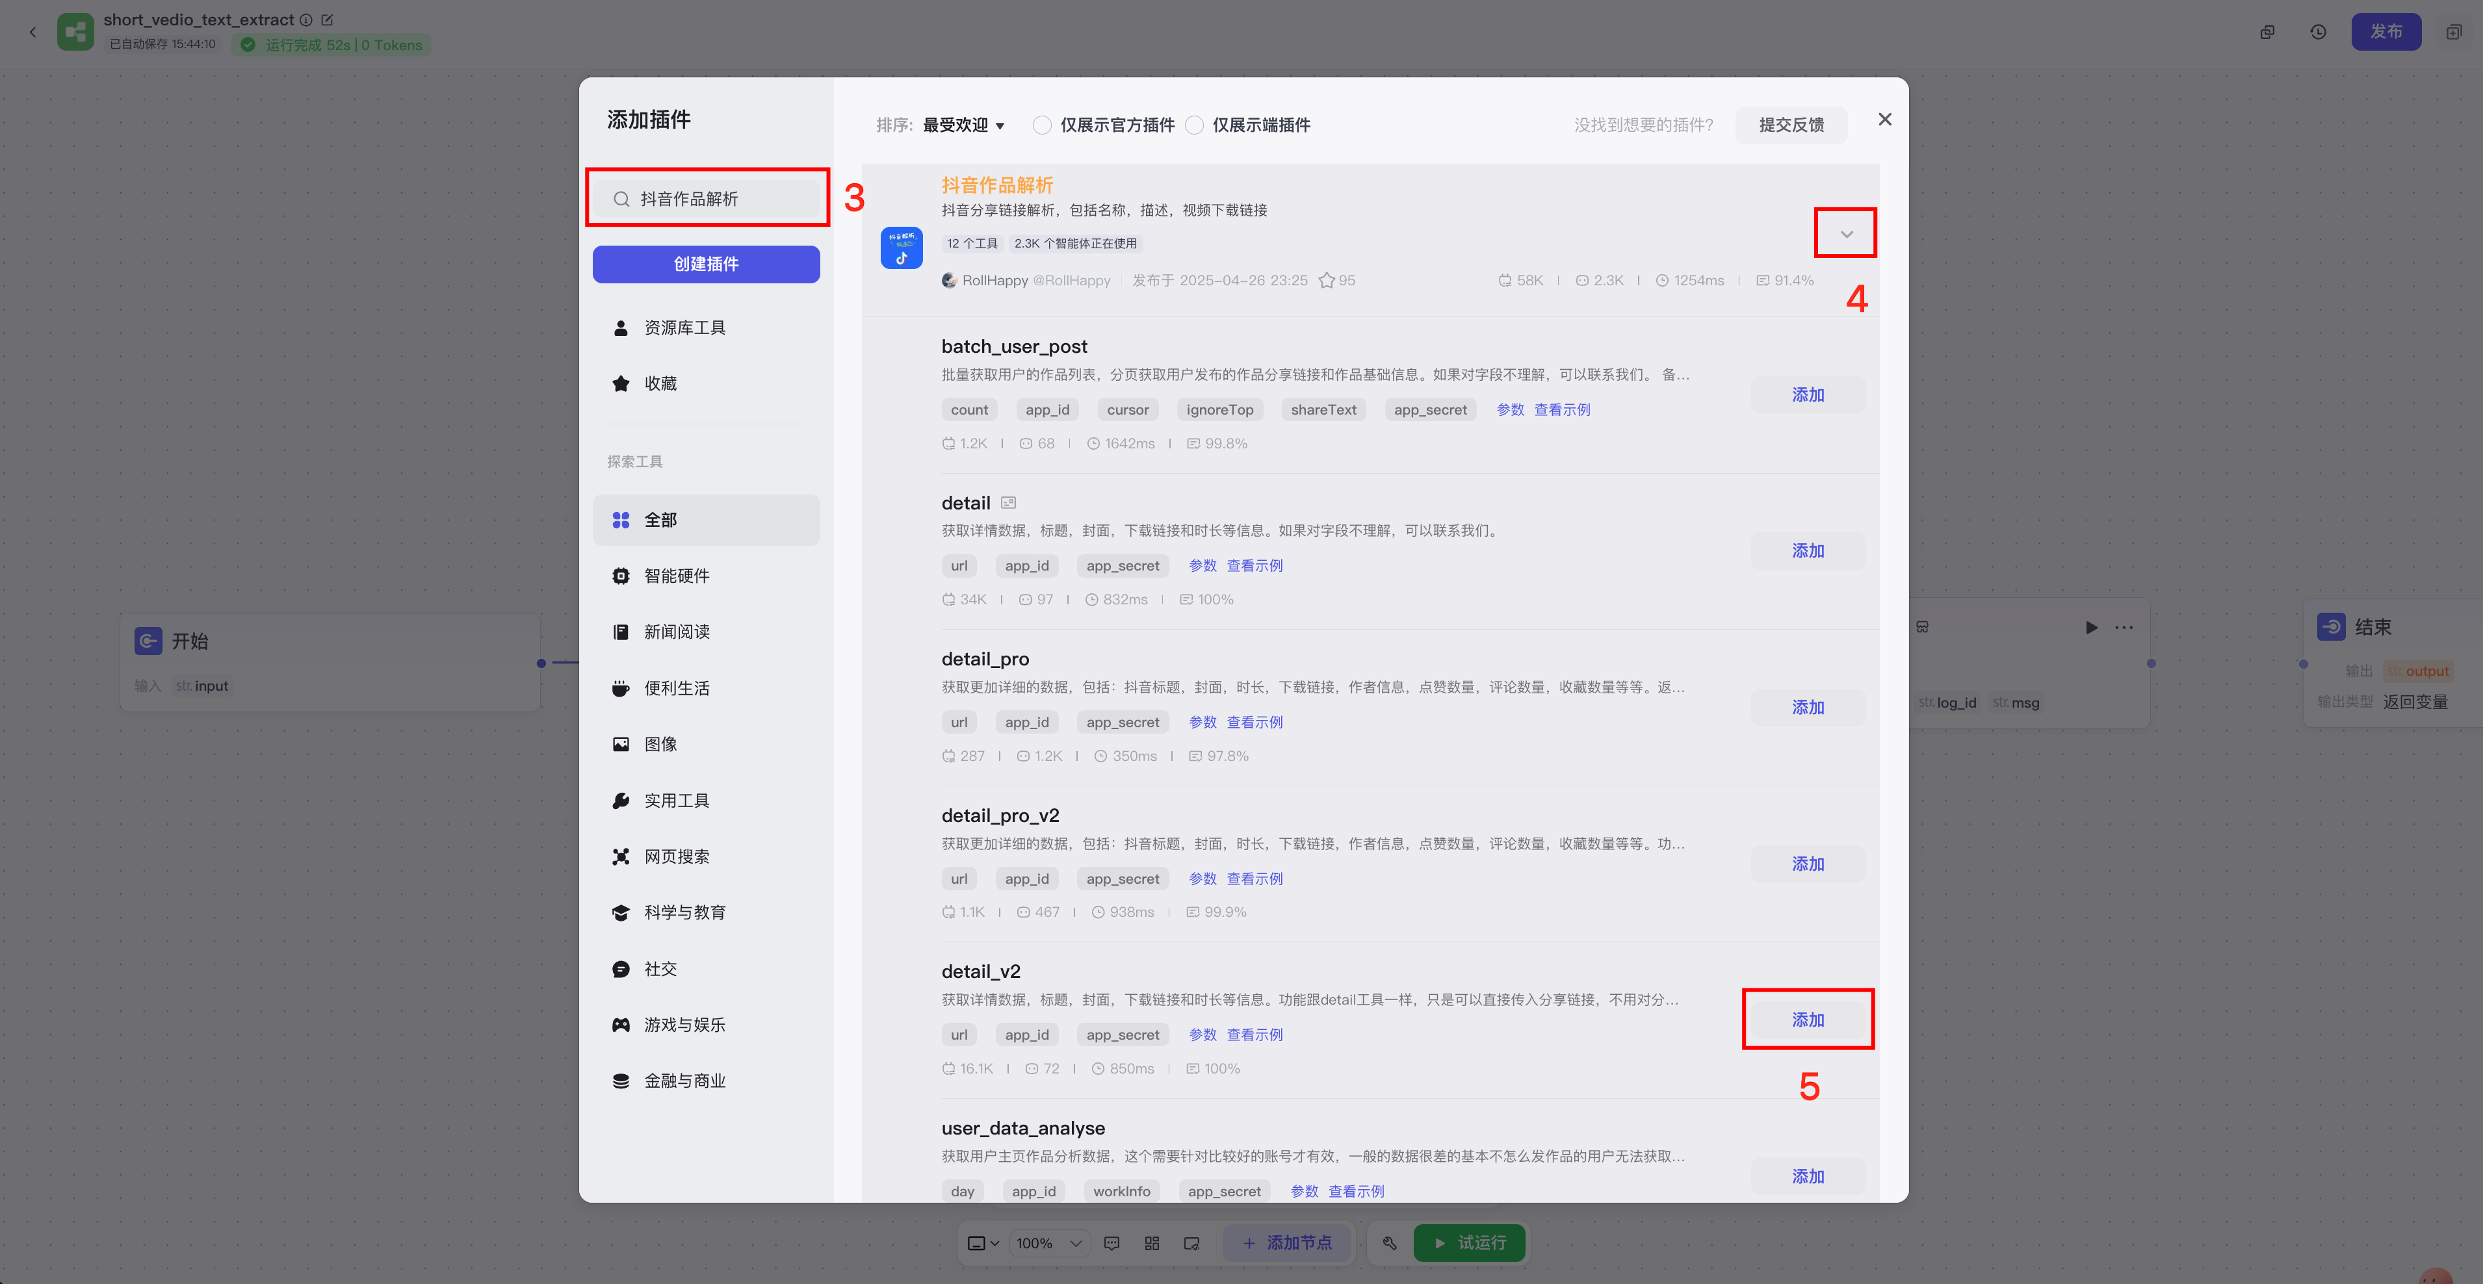Open the node's three-dot more menu
This screenshot has height=1284, width=2483.
pyautogui.click(x=2124, y=627)
